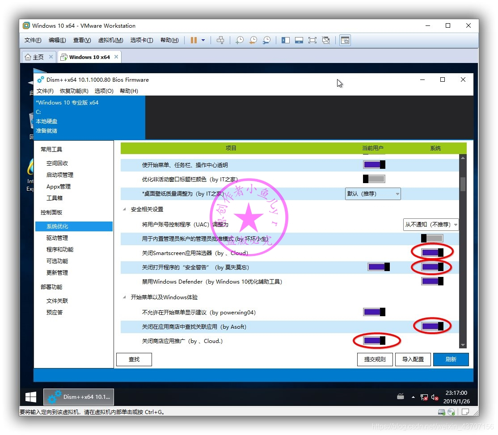This screenshot has height=435, width=498.
Task: Open the power options arrow beside pause
Action: click(203, 40)
